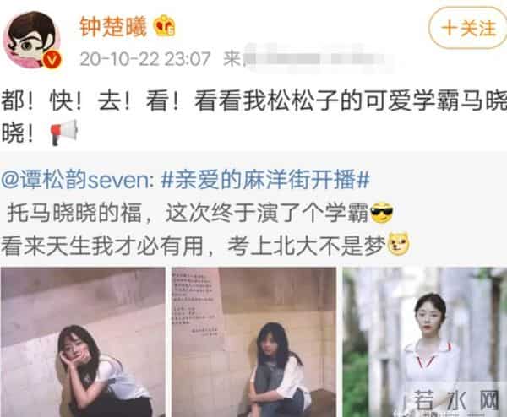Tap the crown membership icon beside 钟楚曦
This screenshot has width=507, height=417.
click(x=165, y=26)
